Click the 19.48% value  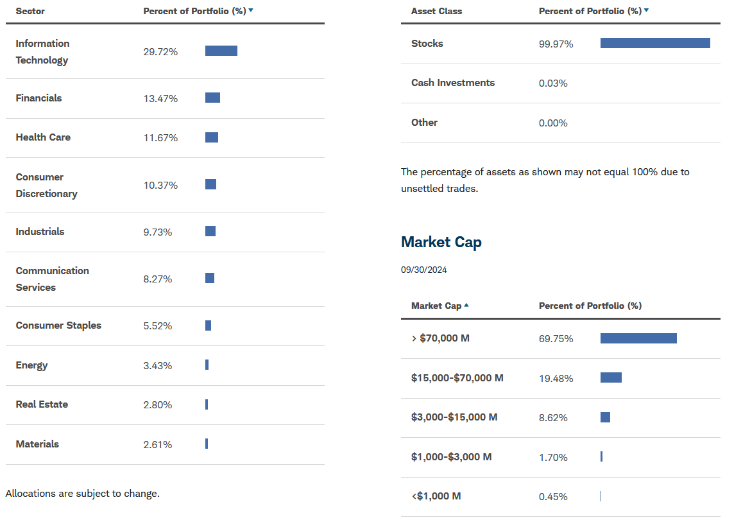556,379
